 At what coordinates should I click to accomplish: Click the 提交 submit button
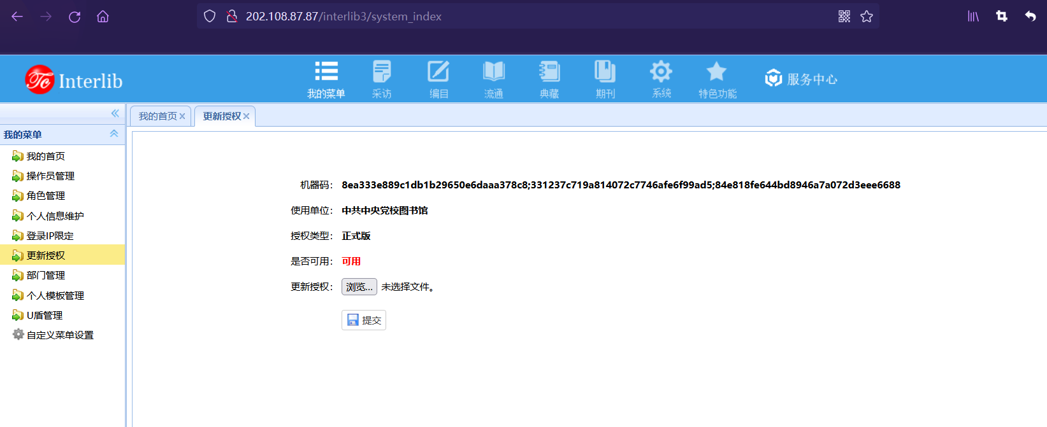(x=364, y=320)
